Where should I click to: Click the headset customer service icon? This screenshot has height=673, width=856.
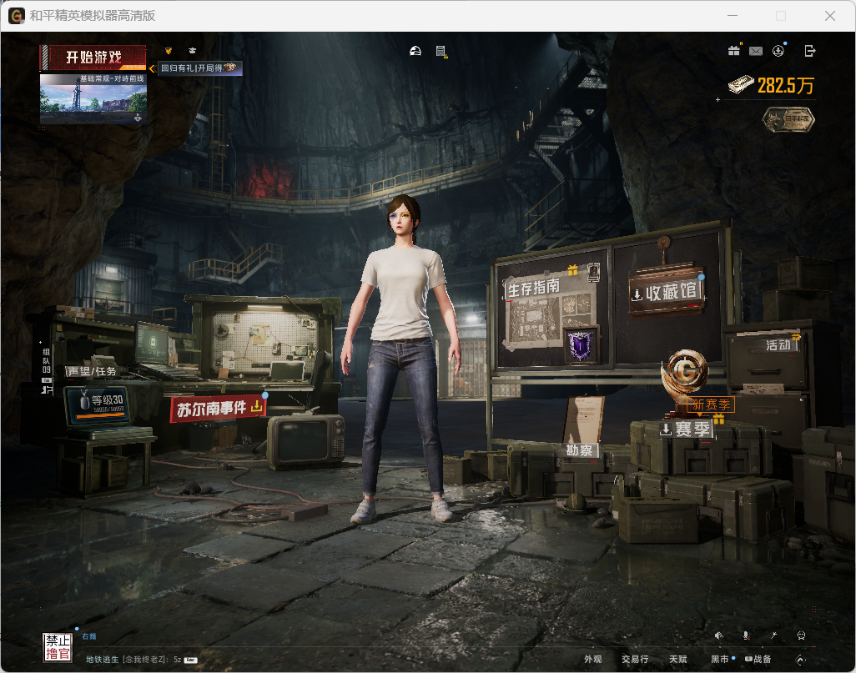point(801,635)
